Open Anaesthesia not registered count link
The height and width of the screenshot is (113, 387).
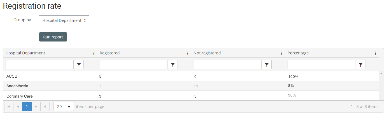pos(196,86)
